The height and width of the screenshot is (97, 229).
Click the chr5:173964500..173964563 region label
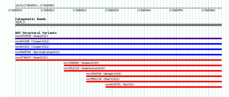35,6
